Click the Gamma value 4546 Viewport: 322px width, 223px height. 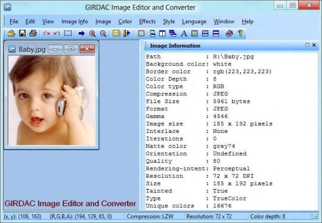tap(221, 116)
